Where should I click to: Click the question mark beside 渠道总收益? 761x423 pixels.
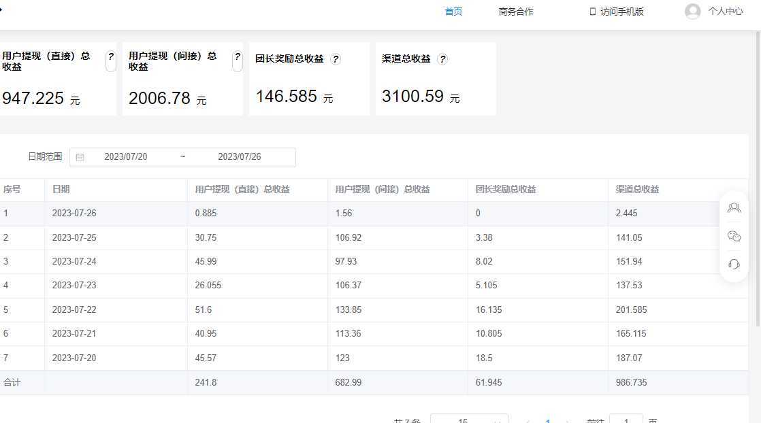(442, 58)
